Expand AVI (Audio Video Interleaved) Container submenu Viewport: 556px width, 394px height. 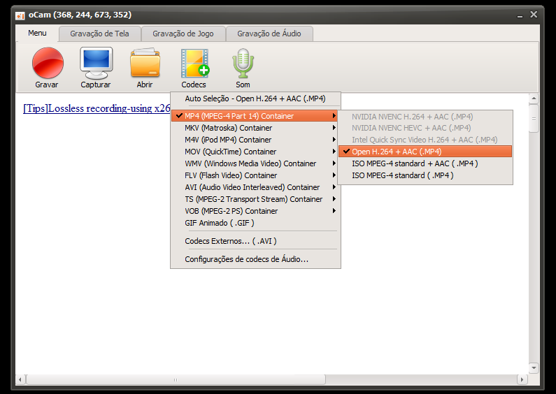click(255, 187)
